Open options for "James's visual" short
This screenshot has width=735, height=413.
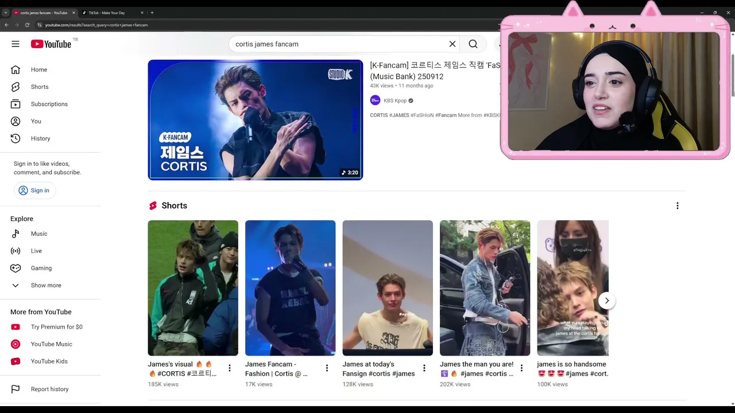[230, 368]
